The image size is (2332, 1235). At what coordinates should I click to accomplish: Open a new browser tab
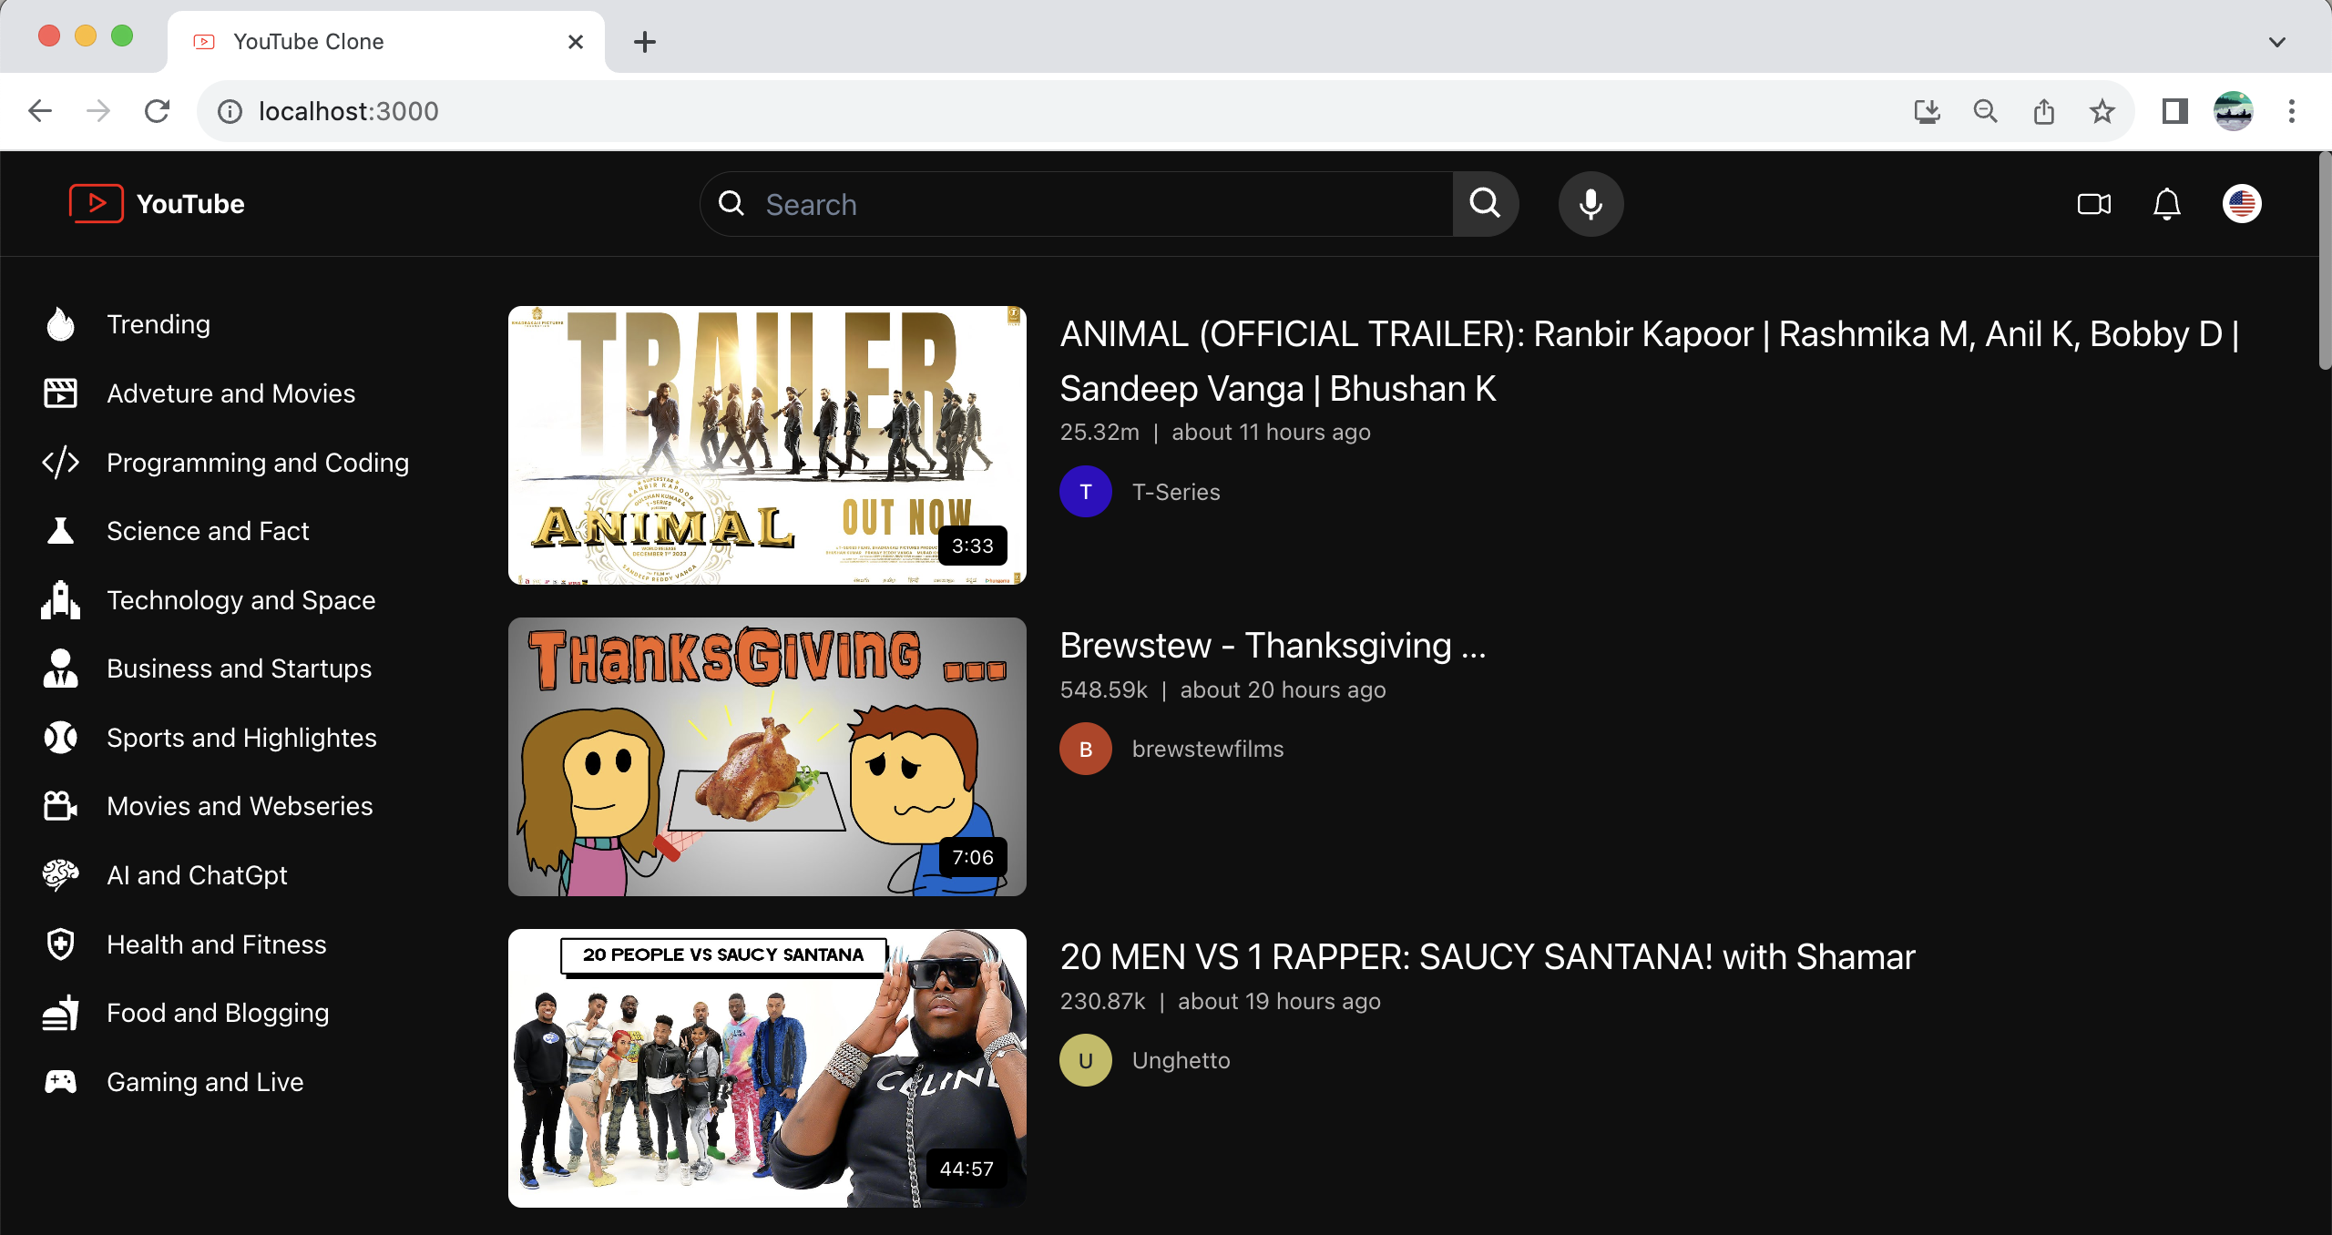click(645, 42)
